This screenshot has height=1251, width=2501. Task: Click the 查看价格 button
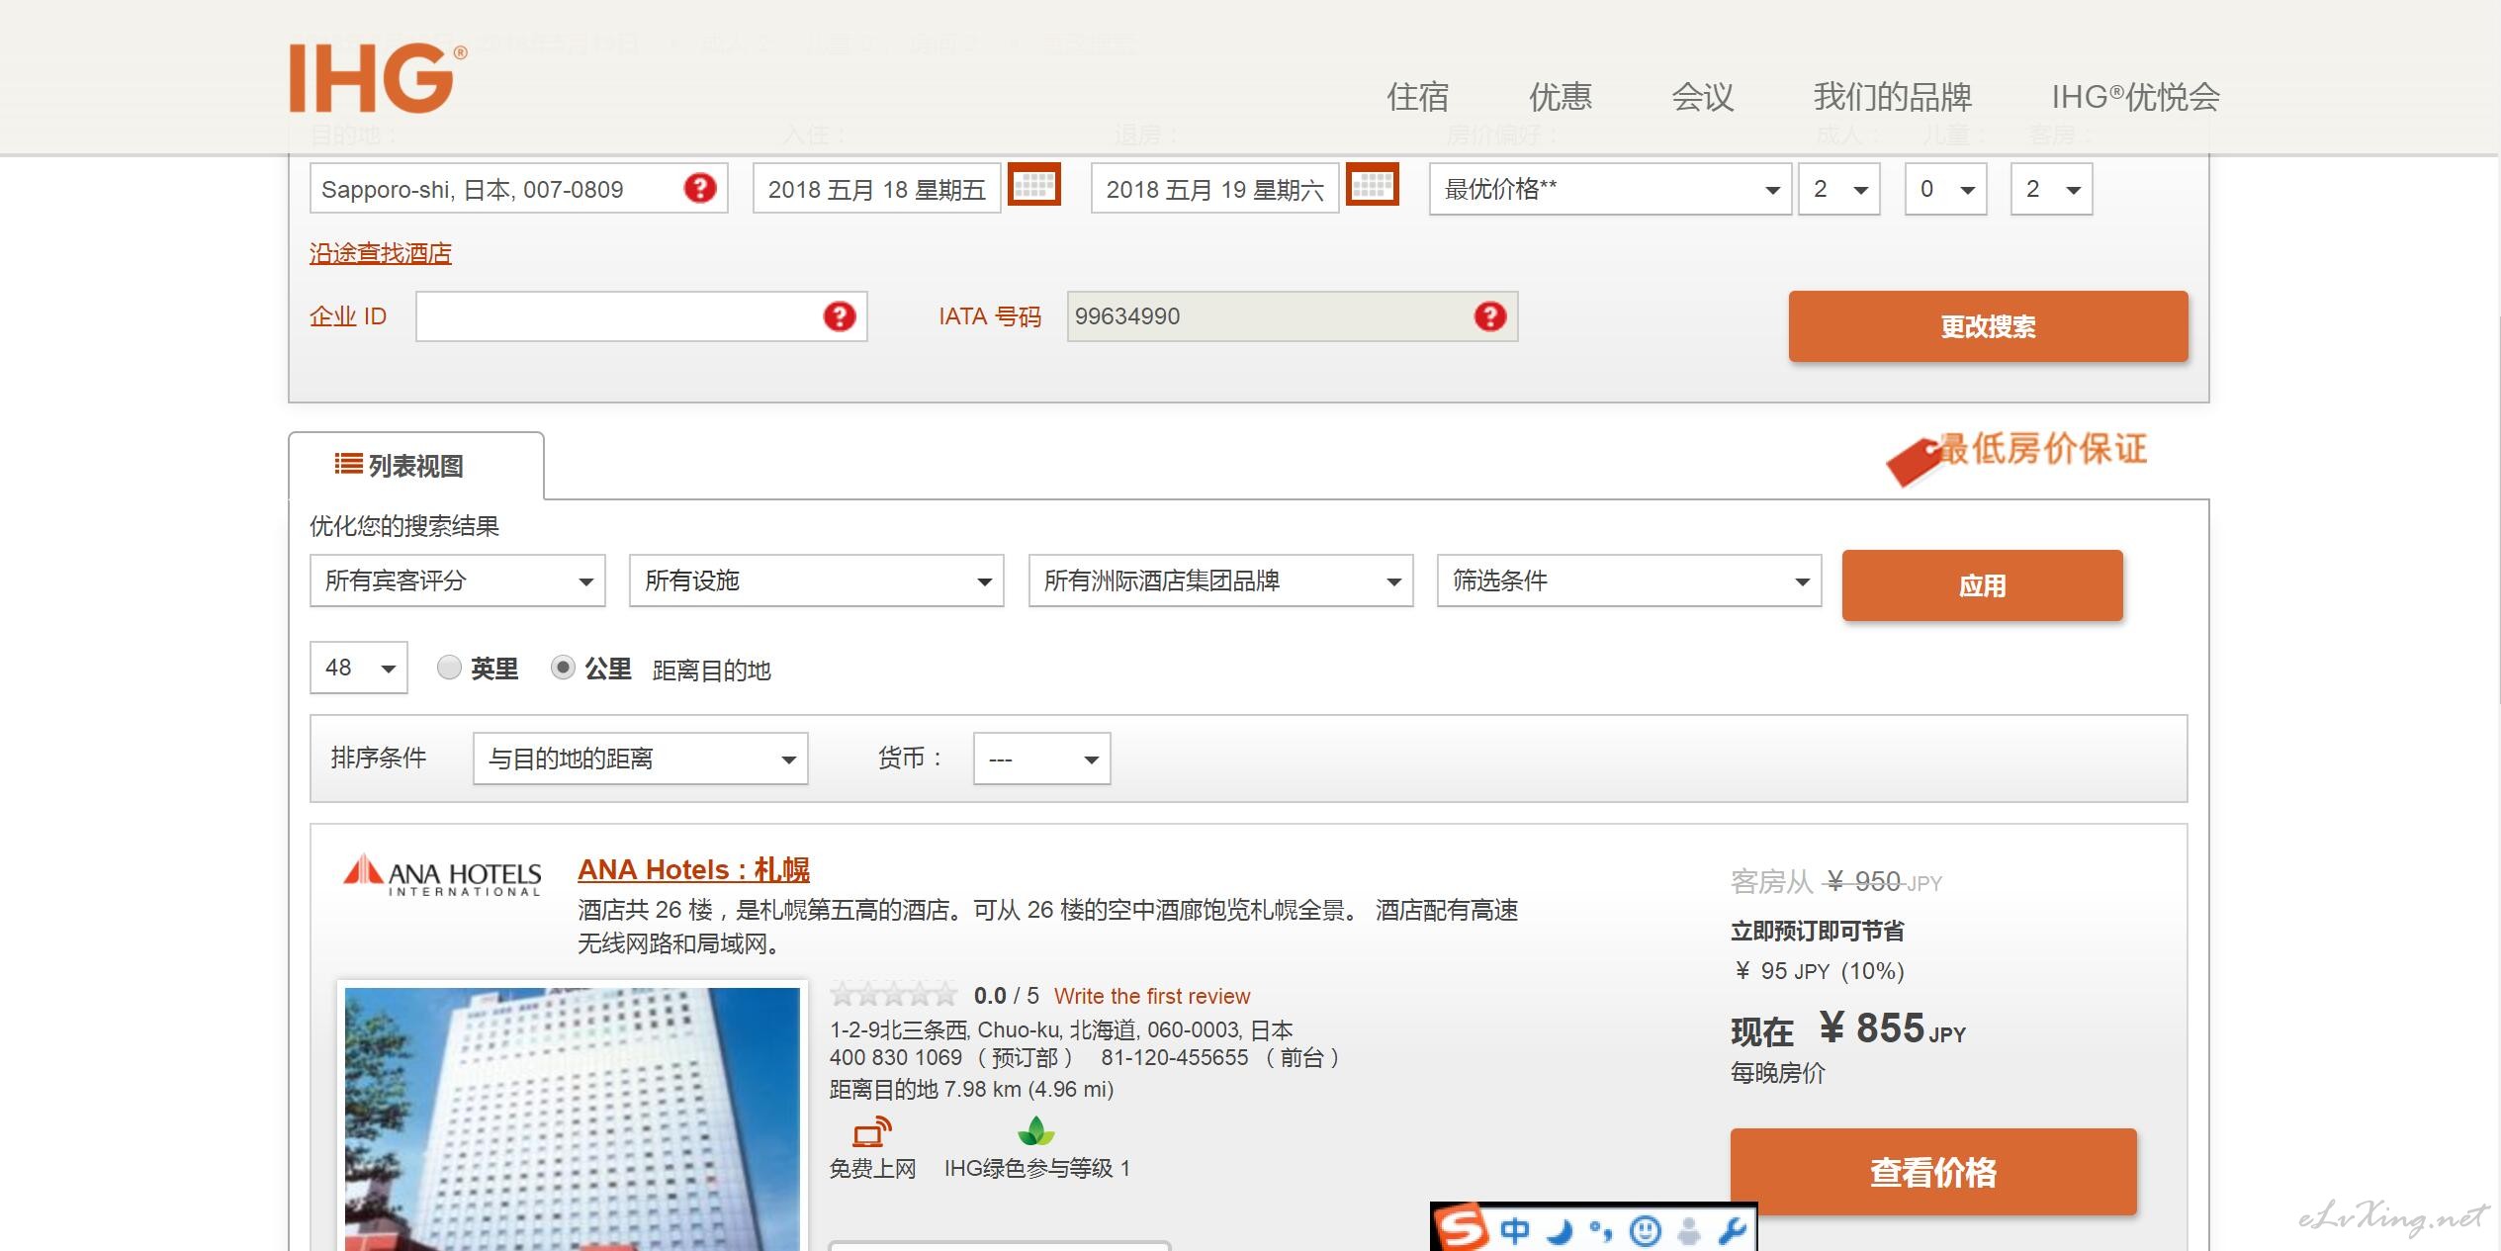point(1933,1172)
